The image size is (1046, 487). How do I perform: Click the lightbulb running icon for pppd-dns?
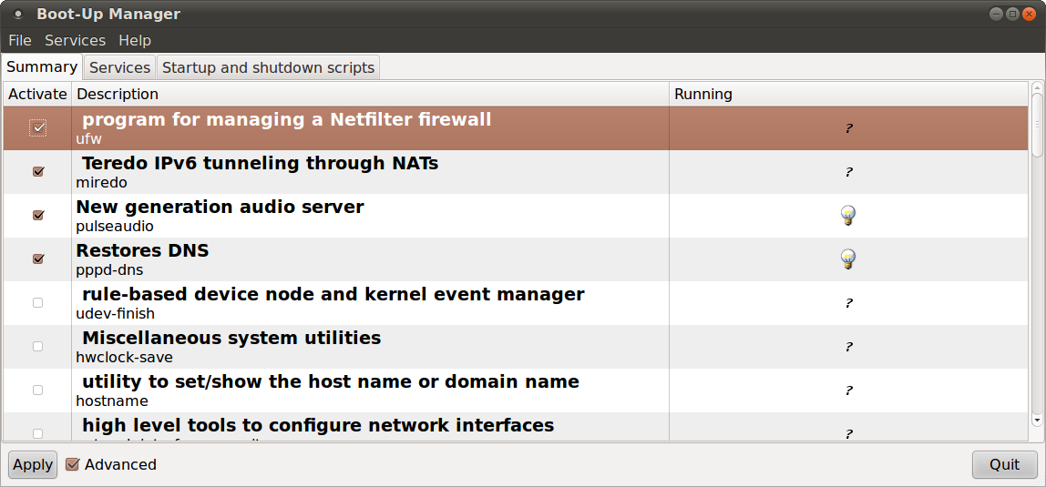coord(848,259)
